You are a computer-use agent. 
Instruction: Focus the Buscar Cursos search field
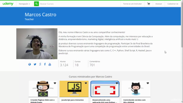(79, 4)
